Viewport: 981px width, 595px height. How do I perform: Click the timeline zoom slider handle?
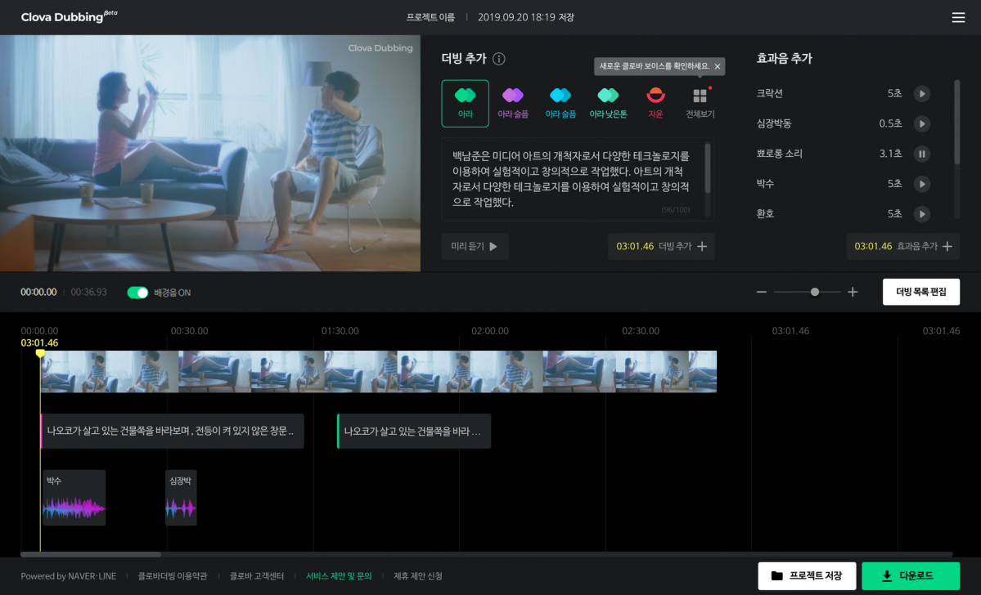814,292
